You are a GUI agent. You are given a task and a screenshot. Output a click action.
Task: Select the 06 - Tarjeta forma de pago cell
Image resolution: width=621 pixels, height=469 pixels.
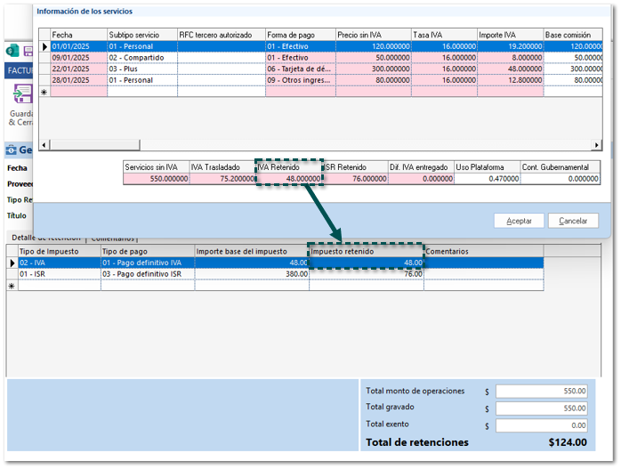301,69
